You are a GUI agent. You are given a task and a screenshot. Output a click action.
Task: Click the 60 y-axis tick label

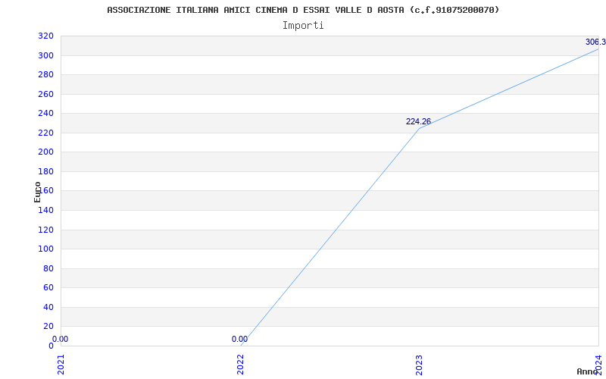point(48,288)
